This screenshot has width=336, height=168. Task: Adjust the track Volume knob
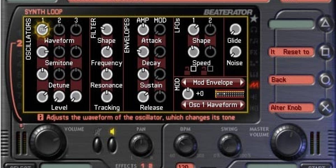pyautogui.click(x=48, y=143)
